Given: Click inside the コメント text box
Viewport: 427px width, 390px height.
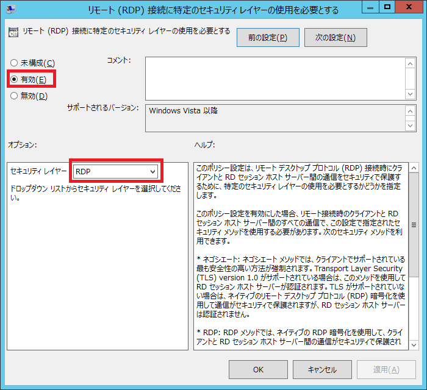Looking at the screenshot, I should point(275,79).
